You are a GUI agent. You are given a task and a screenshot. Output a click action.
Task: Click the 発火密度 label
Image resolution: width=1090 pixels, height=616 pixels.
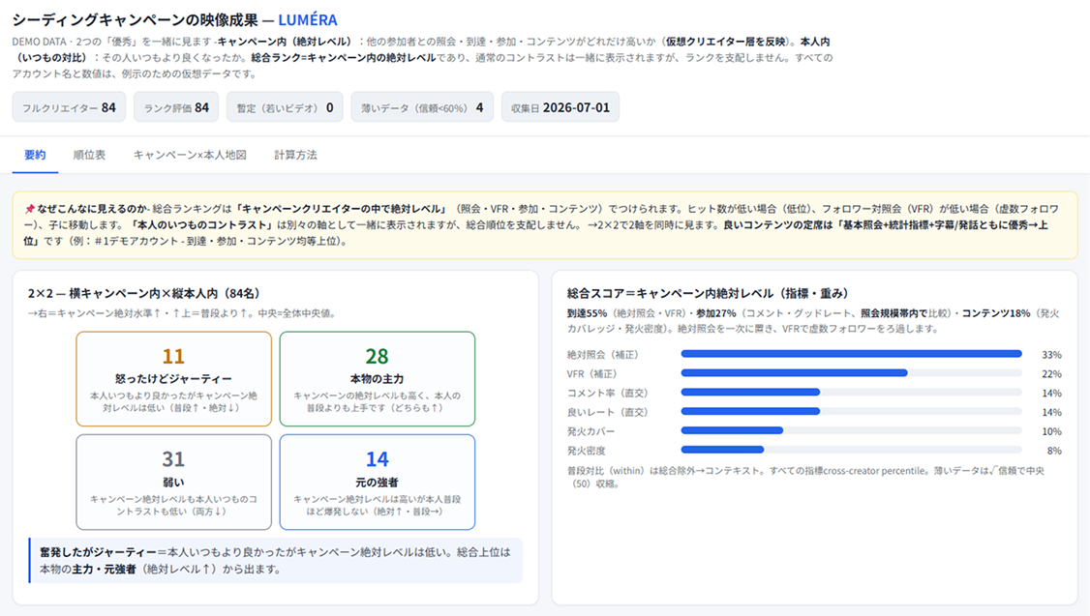click(586, 451)
